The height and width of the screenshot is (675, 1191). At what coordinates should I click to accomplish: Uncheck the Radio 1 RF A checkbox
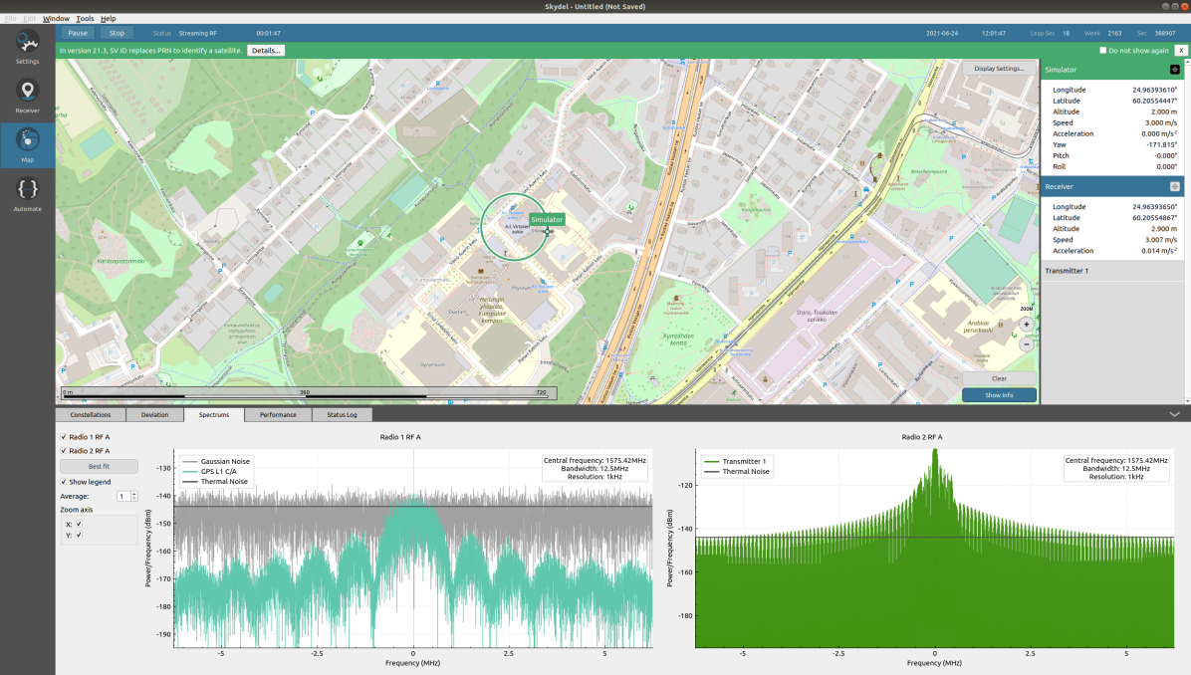coord(65,437)
